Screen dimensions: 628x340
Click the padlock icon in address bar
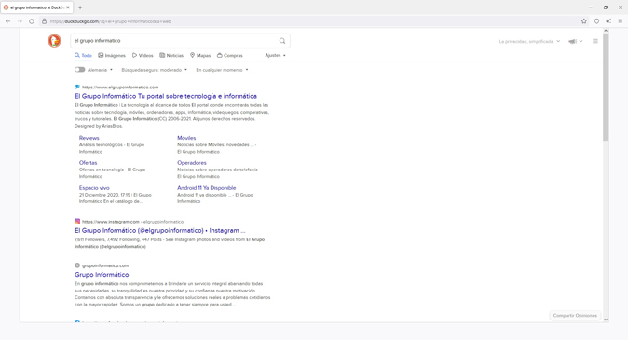click(45, 21)
